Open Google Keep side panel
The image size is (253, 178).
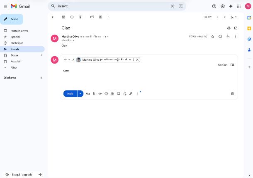[x=249, y=28]
